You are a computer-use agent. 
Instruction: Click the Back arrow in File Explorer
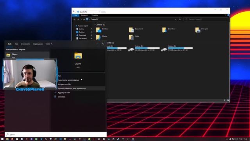(75, 19)
